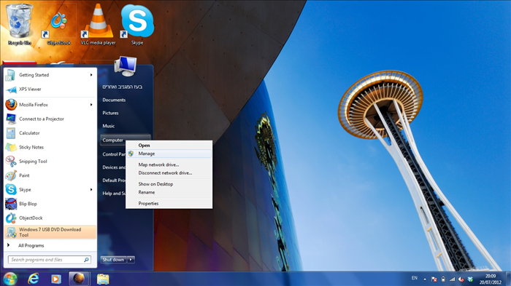This screenshot has height=286, width=511.
Task: Click the Show desktop strip beside the clock
Action: [x=508, y=279]
